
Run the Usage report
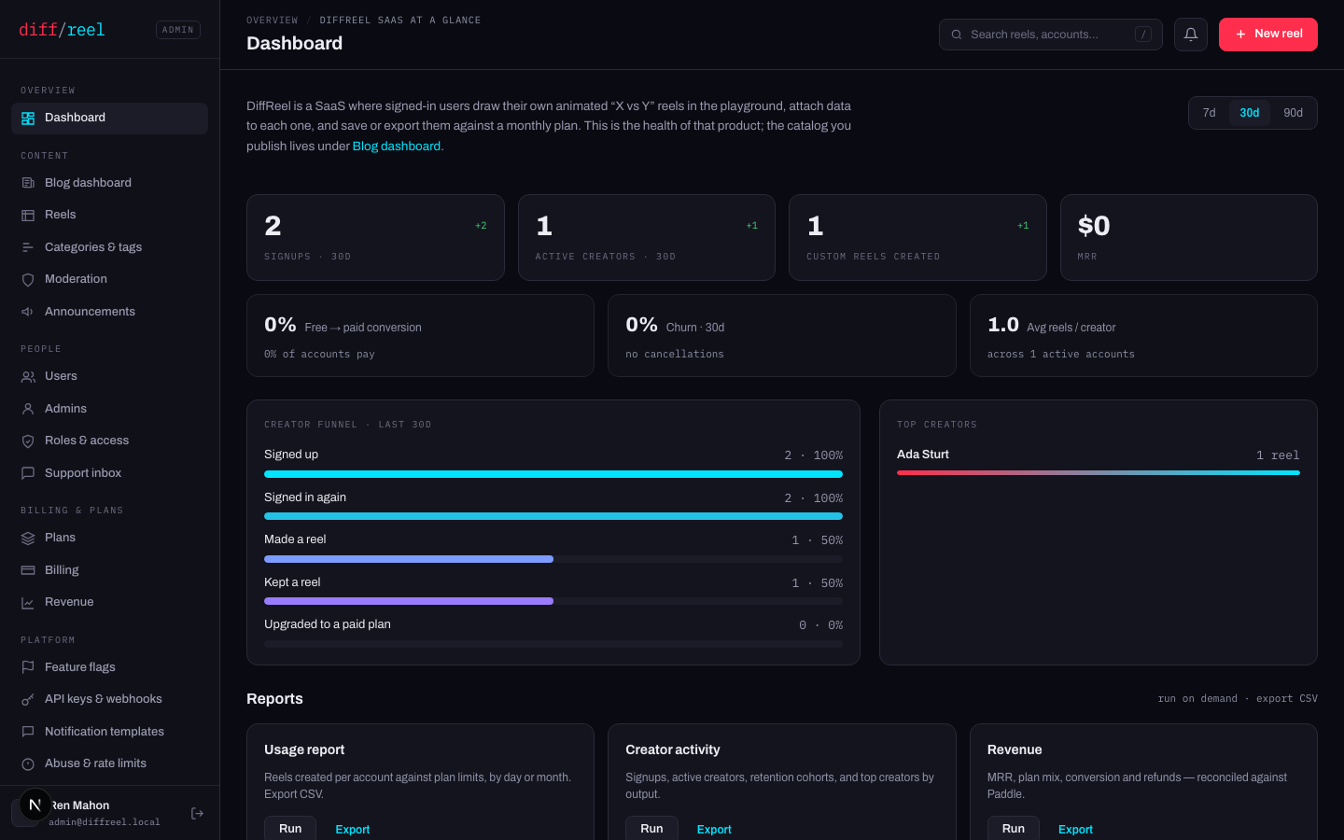click(x=290, y=829)
